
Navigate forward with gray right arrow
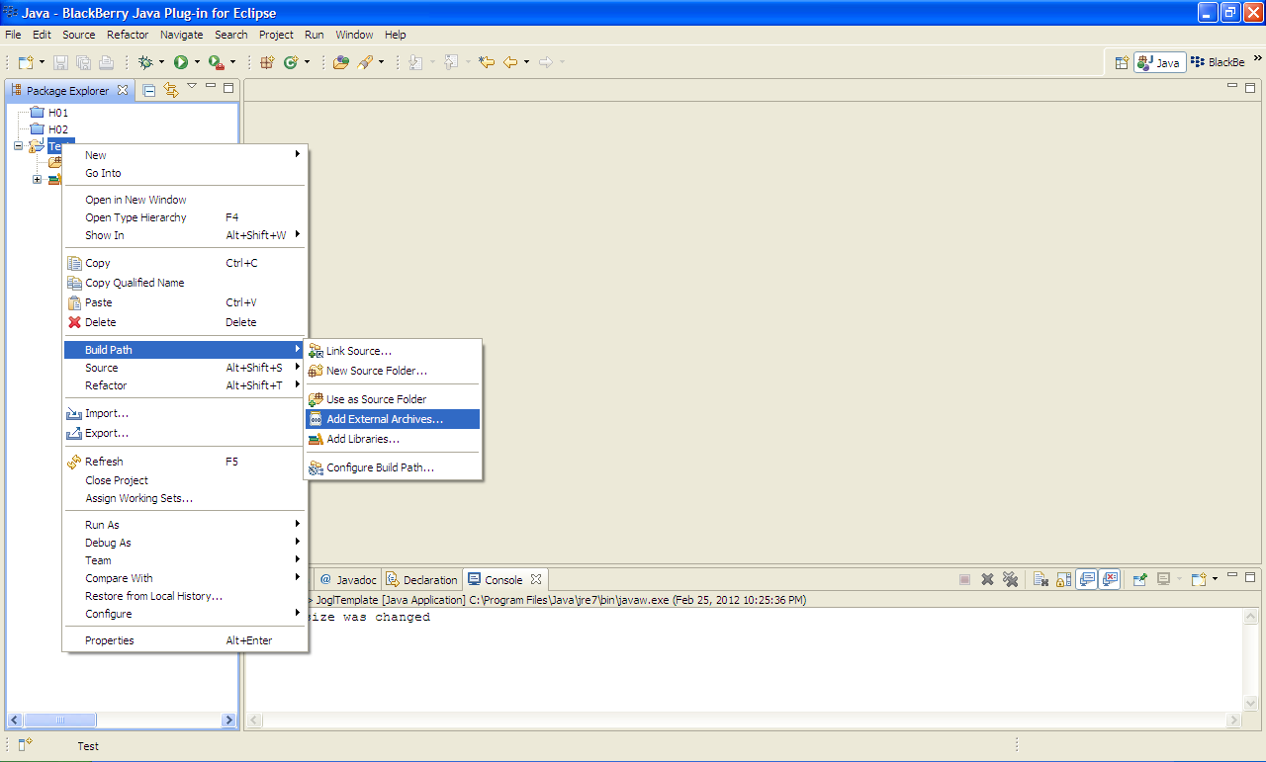[545, 62]
